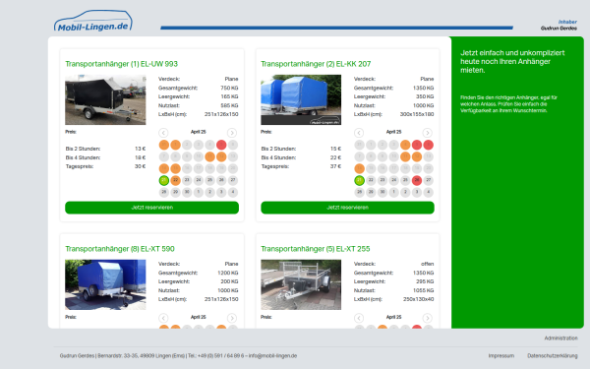The image size is (590, 369).
Task: Select day 29 in EL-KK 207 calendar
Action: [x=371, y=192]
